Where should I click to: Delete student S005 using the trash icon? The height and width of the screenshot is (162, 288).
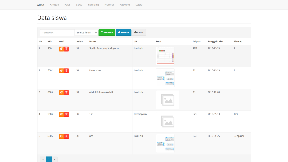tap(66, 136)
